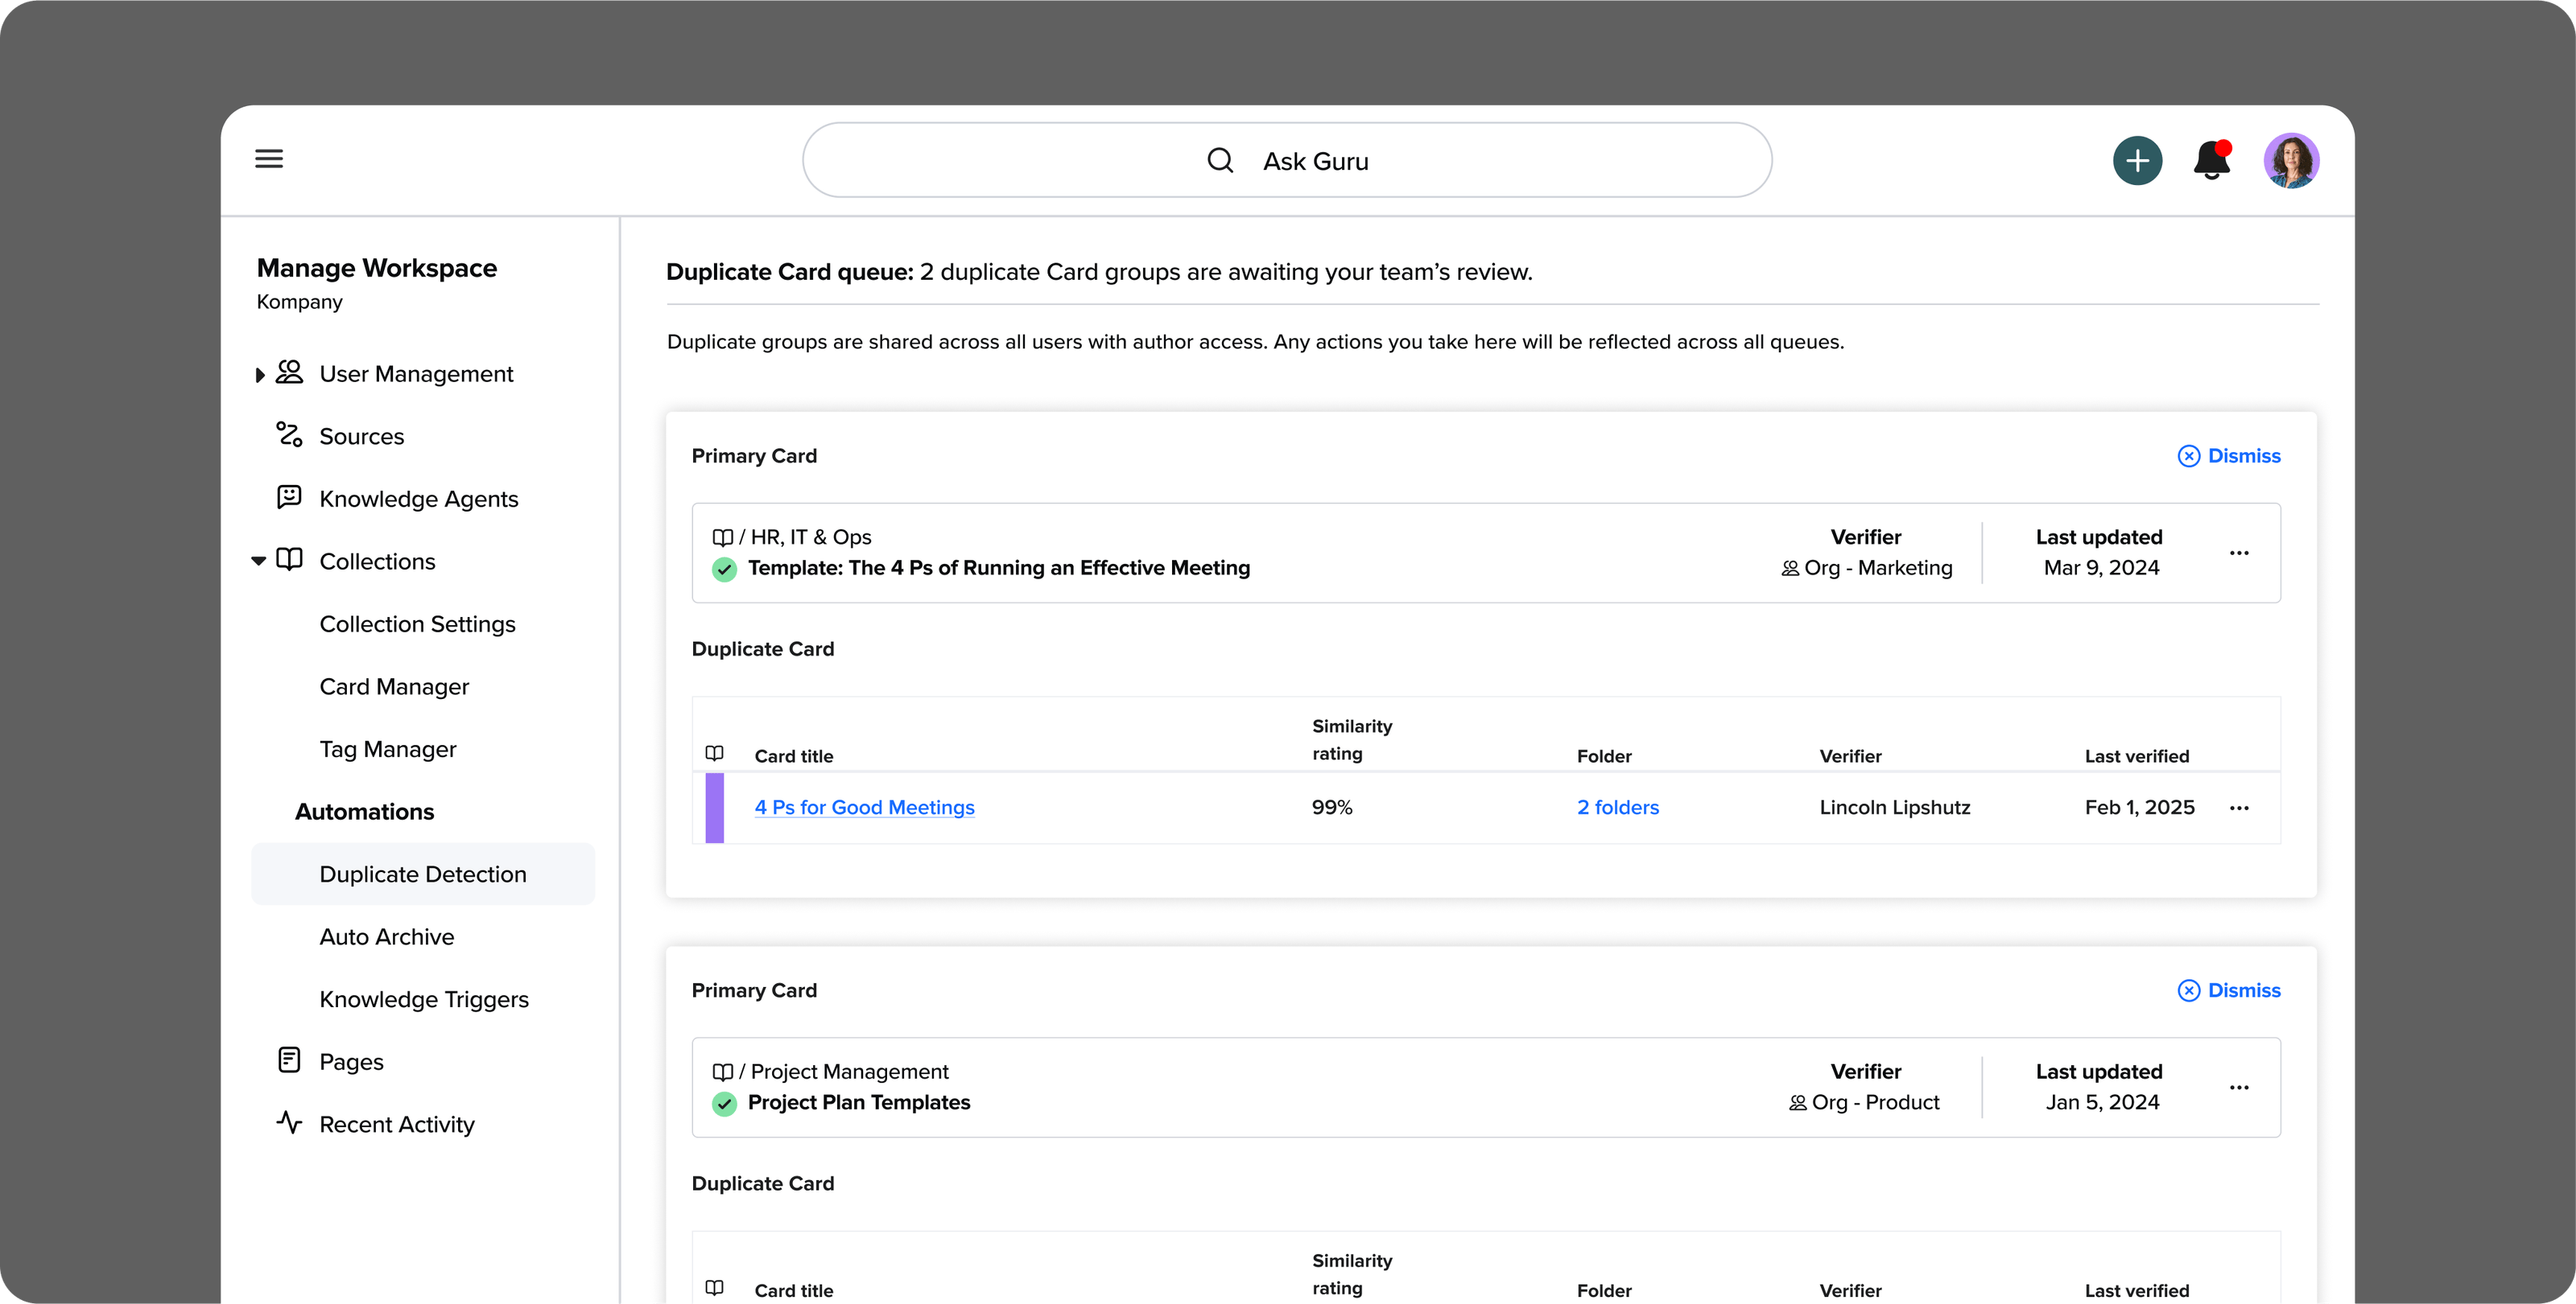The image size is (2576, 1304).
Task: Dismiss the HR, IT & Ops duplicate group
Action: click(2229, 455)
